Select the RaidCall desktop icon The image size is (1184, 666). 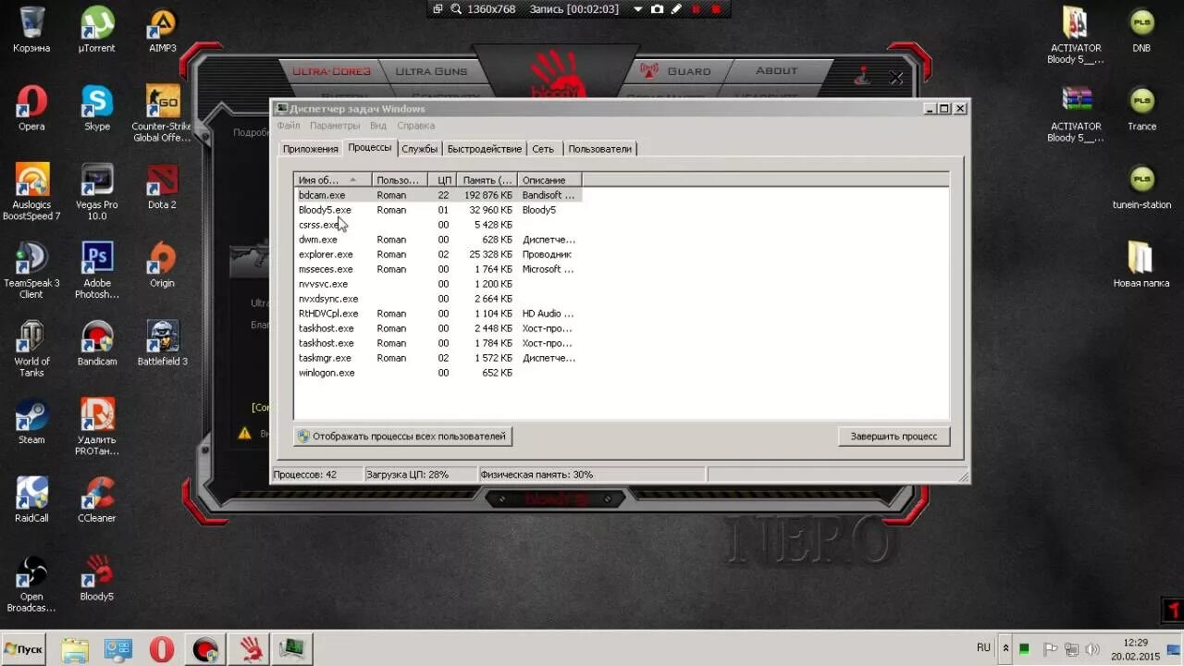pos(31,499)
